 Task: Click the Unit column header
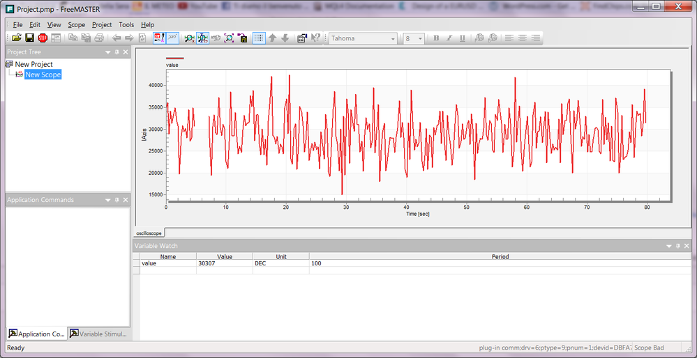281,256
